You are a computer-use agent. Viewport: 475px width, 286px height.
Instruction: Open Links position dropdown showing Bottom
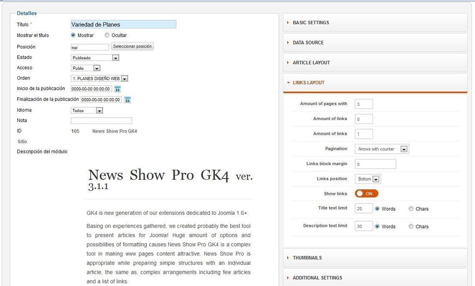368,179
